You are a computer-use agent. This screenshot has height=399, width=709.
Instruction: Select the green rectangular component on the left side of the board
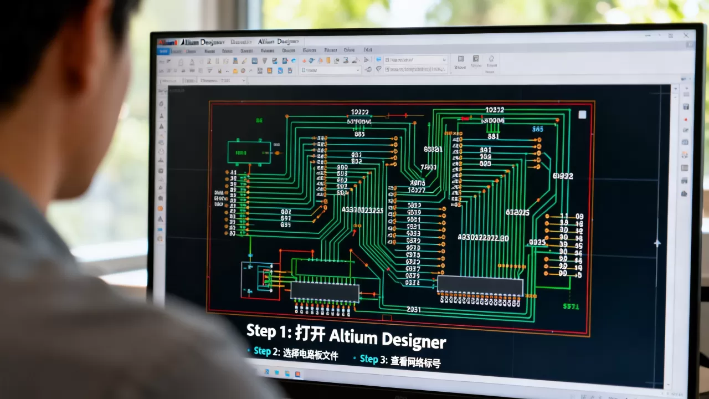click(249, 152)
